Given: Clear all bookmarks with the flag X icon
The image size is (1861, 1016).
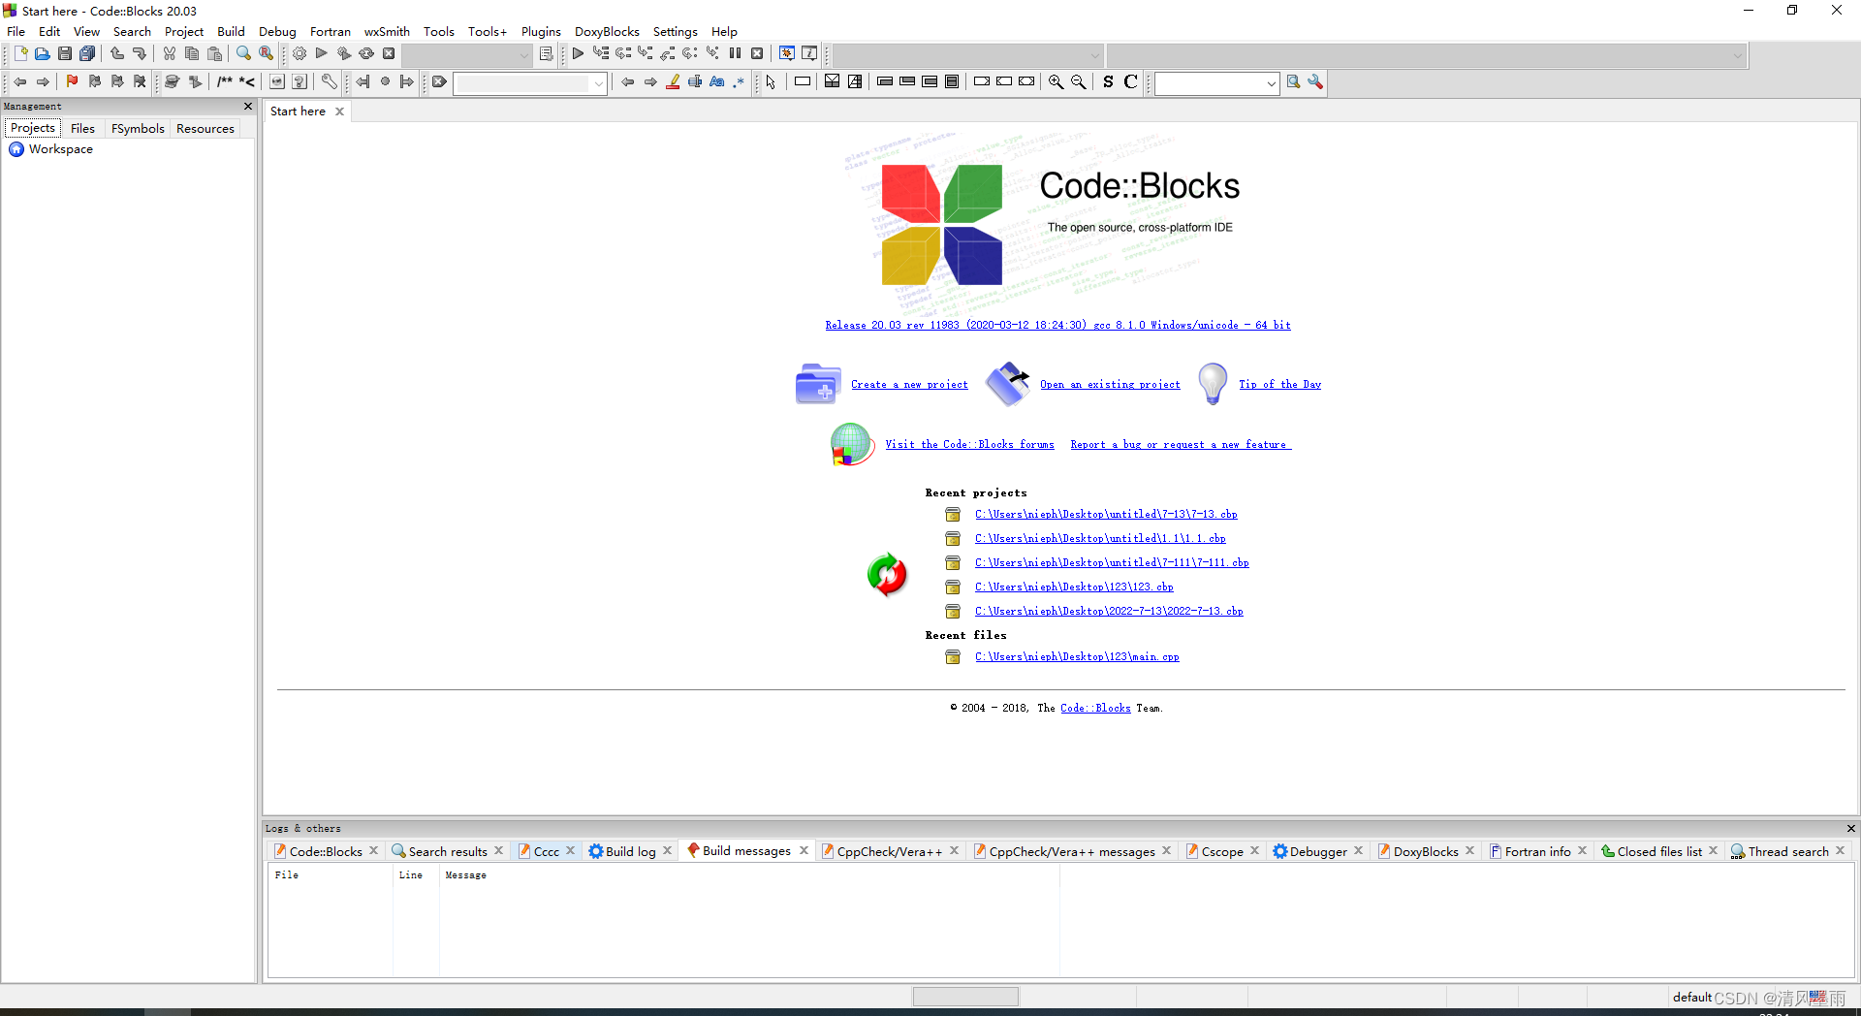Looking at the screenshot, I should [x=140, y=82].
